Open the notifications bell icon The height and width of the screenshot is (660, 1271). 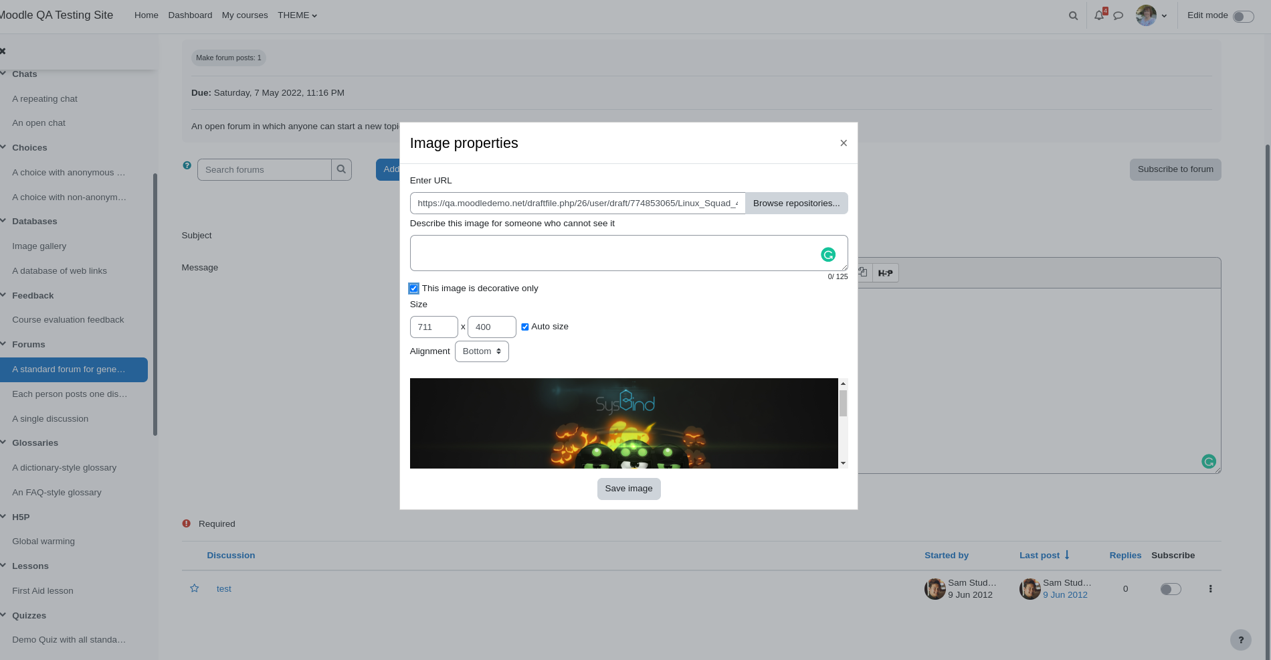coord(1099,15)
